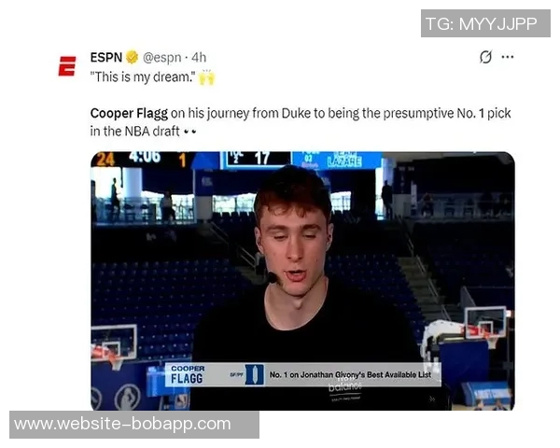Click the eyes emoji after NBA draft
This screenshot has height=448, width=560.
point(189,132)
